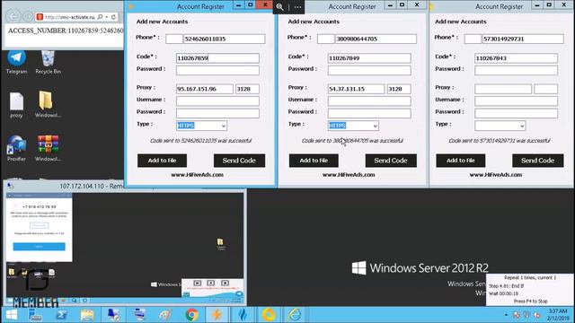
Task: Open the Paint taskbar icon
Action: pos(165,315)
